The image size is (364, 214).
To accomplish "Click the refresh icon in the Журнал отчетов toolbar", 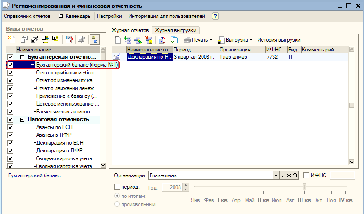I will (162, 40).
